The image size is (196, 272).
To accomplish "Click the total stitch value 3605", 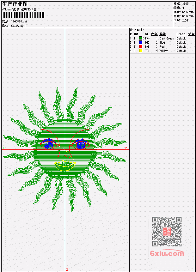I will 185,4.
